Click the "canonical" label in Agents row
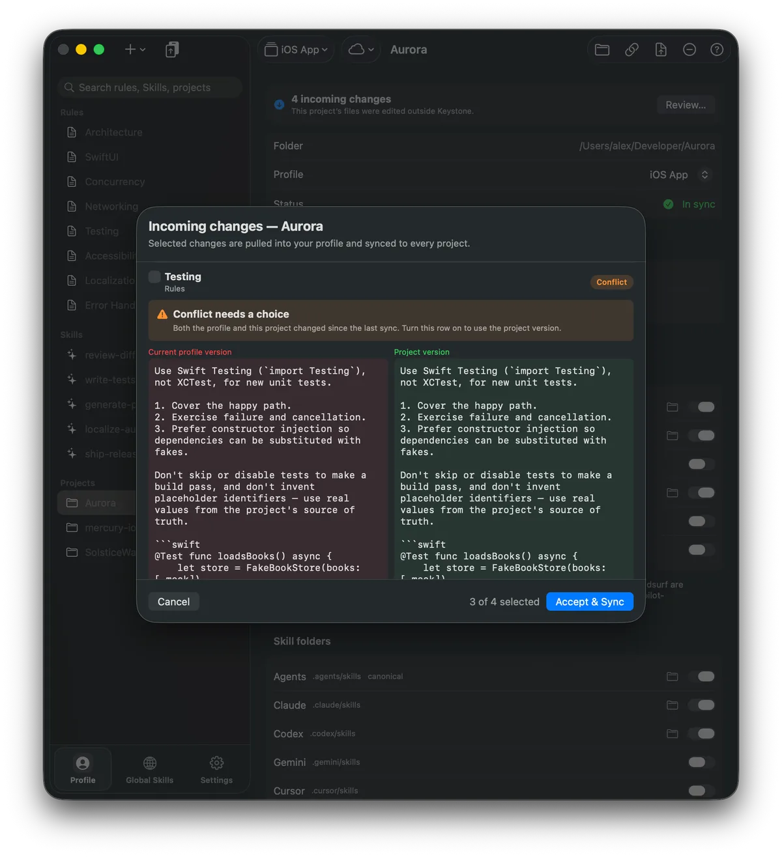Viewport: 782px width, 857px height. click(385, 677)
